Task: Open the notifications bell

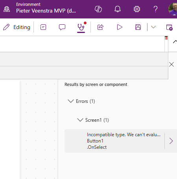Action: pos(118,9)
